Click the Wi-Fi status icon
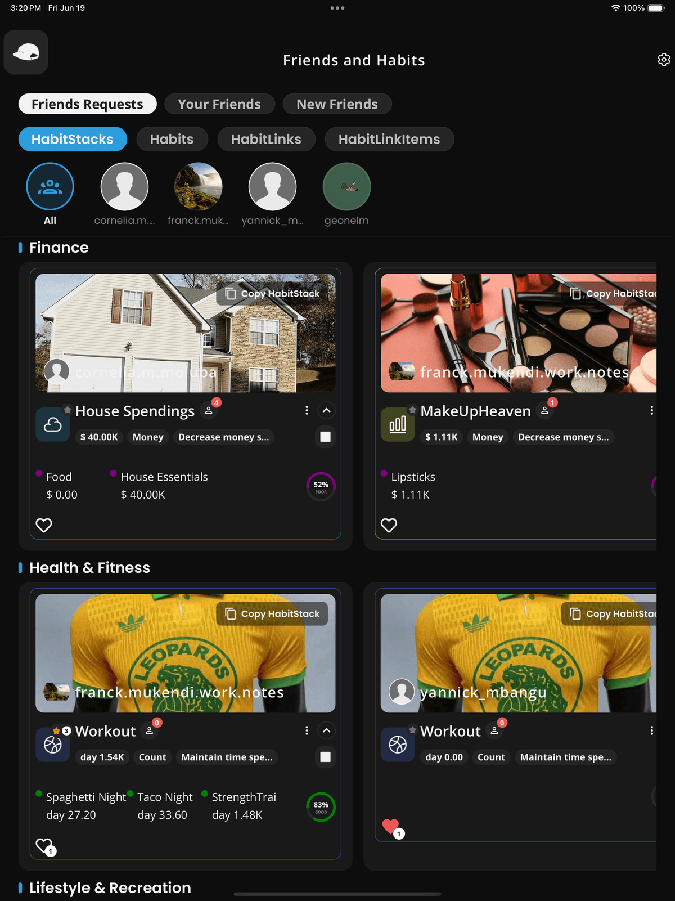This screenshot has width=675, height=901. (x=616, y=8)
